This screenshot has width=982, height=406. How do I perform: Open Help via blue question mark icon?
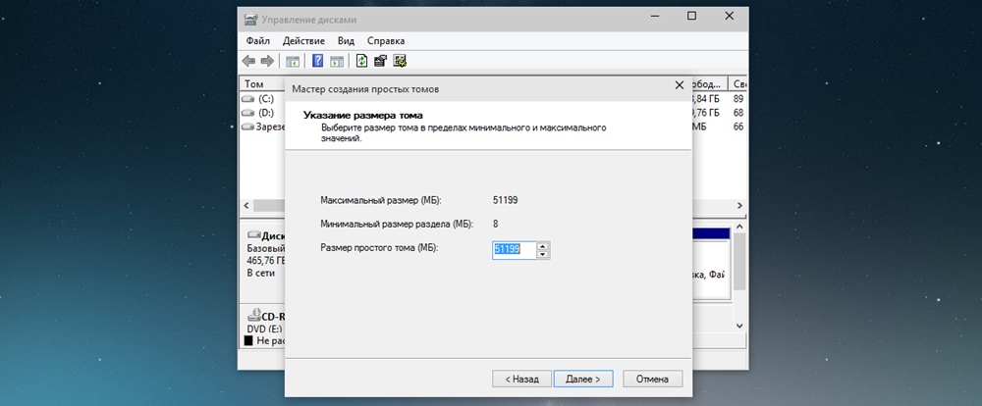[x=318, y=61]
